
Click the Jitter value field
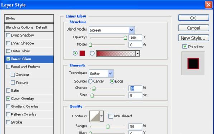(x=135, y=133)
